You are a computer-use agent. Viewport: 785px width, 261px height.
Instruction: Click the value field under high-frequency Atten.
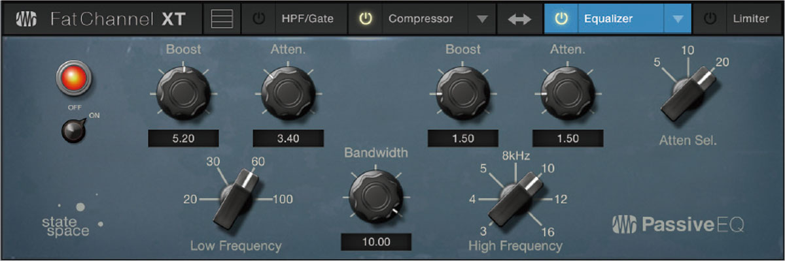tap(568, 138)
